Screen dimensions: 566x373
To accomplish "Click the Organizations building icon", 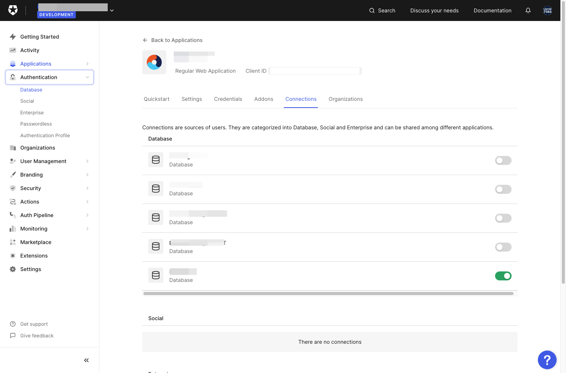I will point(13,148).
